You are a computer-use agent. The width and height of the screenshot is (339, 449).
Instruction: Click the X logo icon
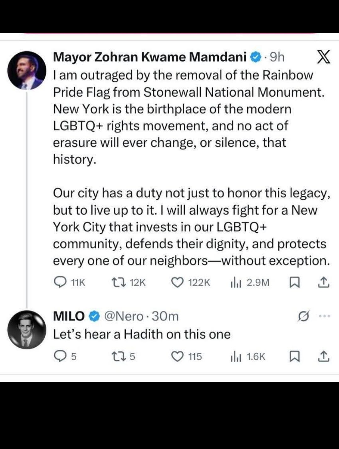pos(323,57)
